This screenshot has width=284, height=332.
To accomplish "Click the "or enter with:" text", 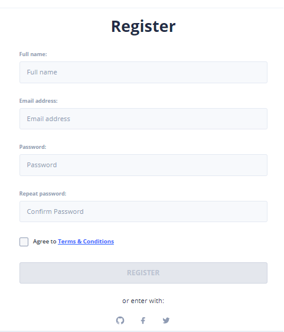I will click(x=143, y=301).
